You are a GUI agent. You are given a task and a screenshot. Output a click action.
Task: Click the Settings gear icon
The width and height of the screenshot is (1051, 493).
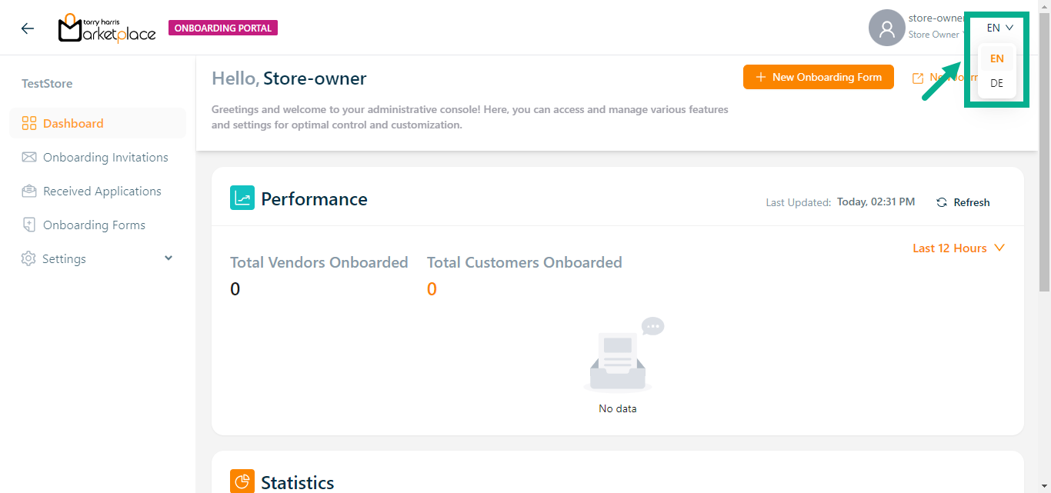29,259
